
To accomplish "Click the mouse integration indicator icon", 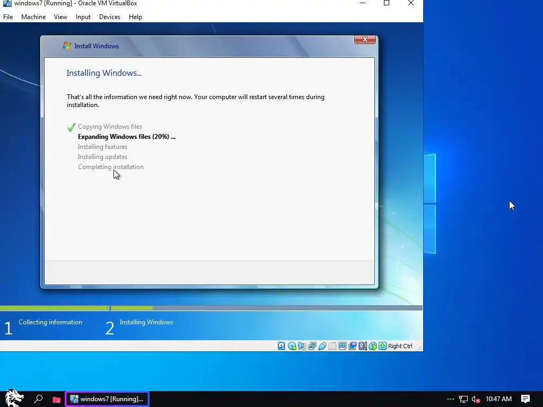I will 373,346.
